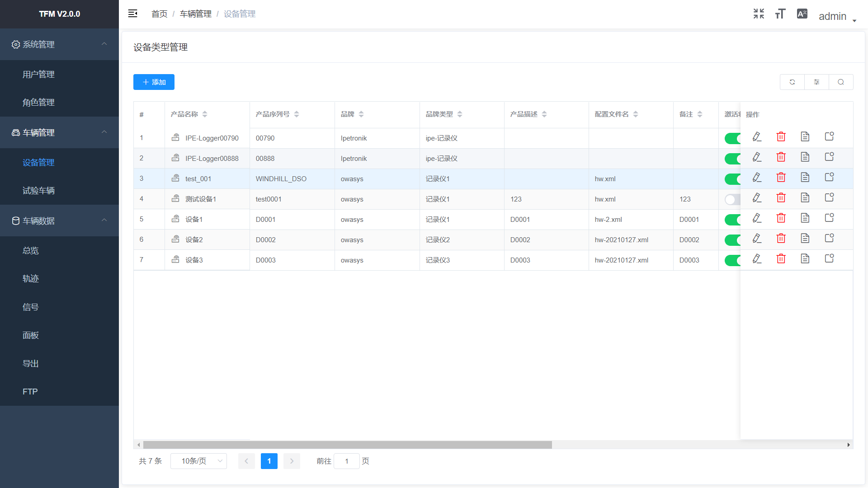Open the last action icon for IPE-Logger00790
Image resolution: width=868 pixels, height=488 pixels.
[x=829, y=136]
